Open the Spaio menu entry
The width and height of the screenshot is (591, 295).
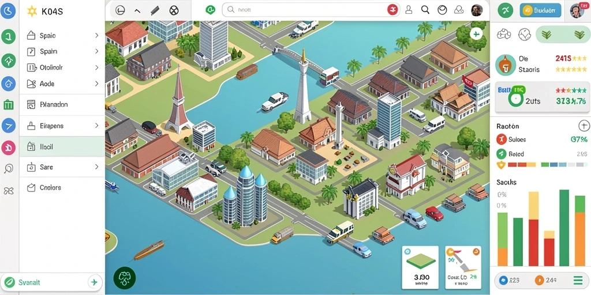pos(62,35)
